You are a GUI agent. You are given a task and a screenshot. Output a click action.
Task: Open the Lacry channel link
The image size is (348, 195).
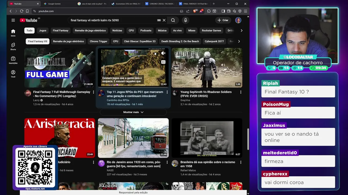coord(36,100)
